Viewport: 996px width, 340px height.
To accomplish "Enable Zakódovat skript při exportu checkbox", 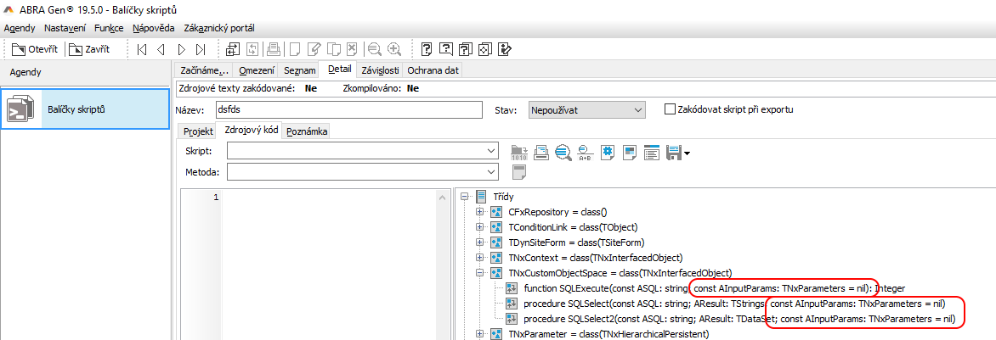I will click(x=670, y=109).
